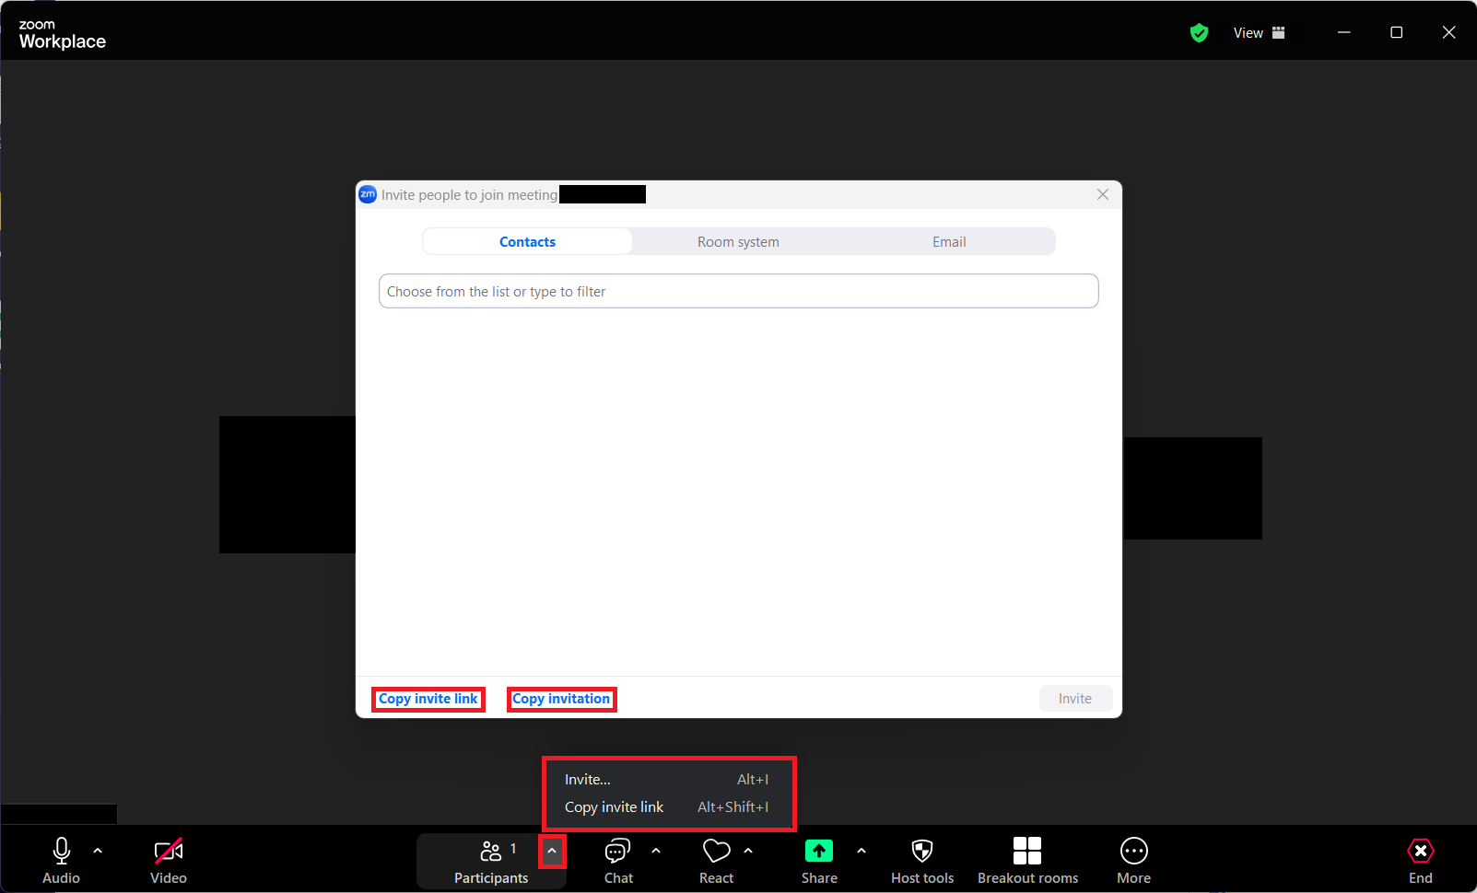The image size is (1477, 893).
Task: Open the Participants arrow menu
Action: tap(552, 852)
